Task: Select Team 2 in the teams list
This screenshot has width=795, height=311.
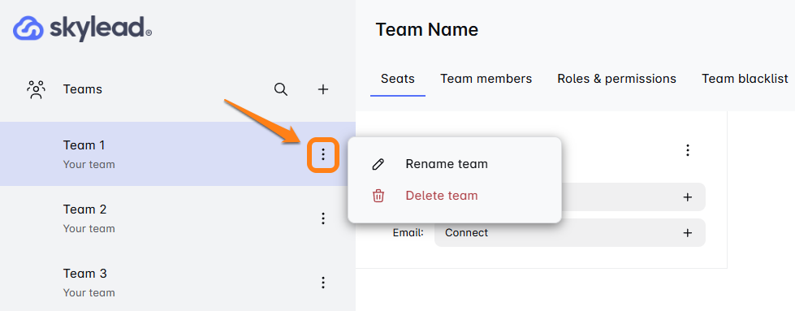Action: click(178, 218)
